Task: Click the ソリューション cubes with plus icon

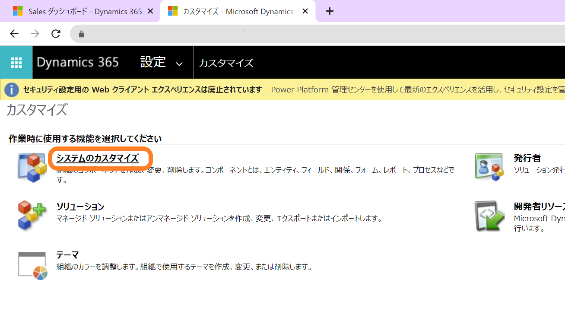Action: (x=32, y=215)
